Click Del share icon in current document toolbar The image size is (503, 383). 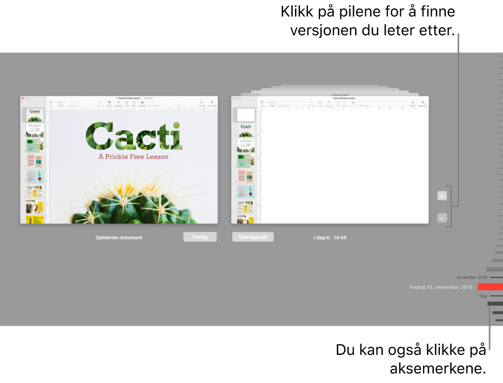(x=178, y=103)
